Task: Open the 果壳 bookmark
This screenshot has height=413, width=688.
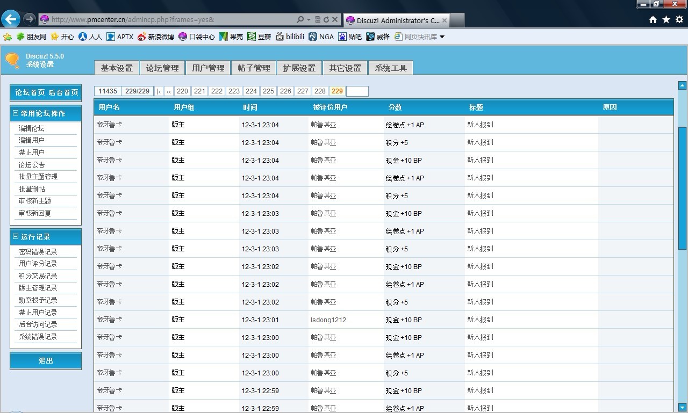Action: click(x=231, y=37)
